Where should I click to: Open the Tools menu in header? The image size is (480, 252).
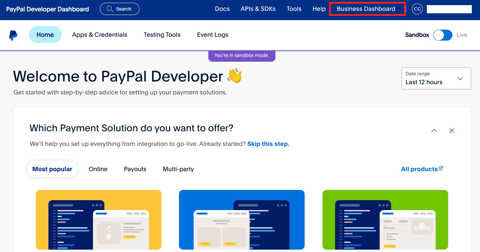[294, 9]
